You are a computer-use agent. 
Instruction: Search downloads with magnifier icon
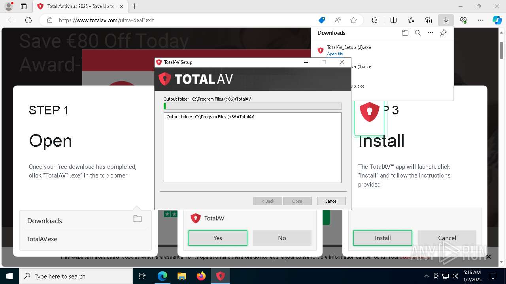418,33
